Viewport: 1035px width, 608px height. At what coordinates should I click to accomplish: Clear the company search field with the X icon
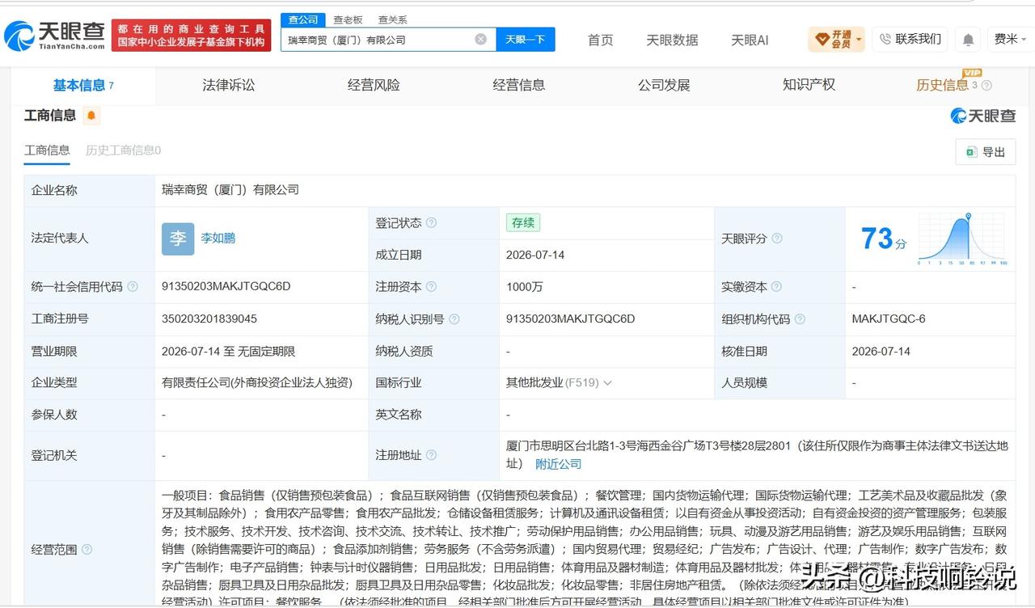click(x=480, y=39)
